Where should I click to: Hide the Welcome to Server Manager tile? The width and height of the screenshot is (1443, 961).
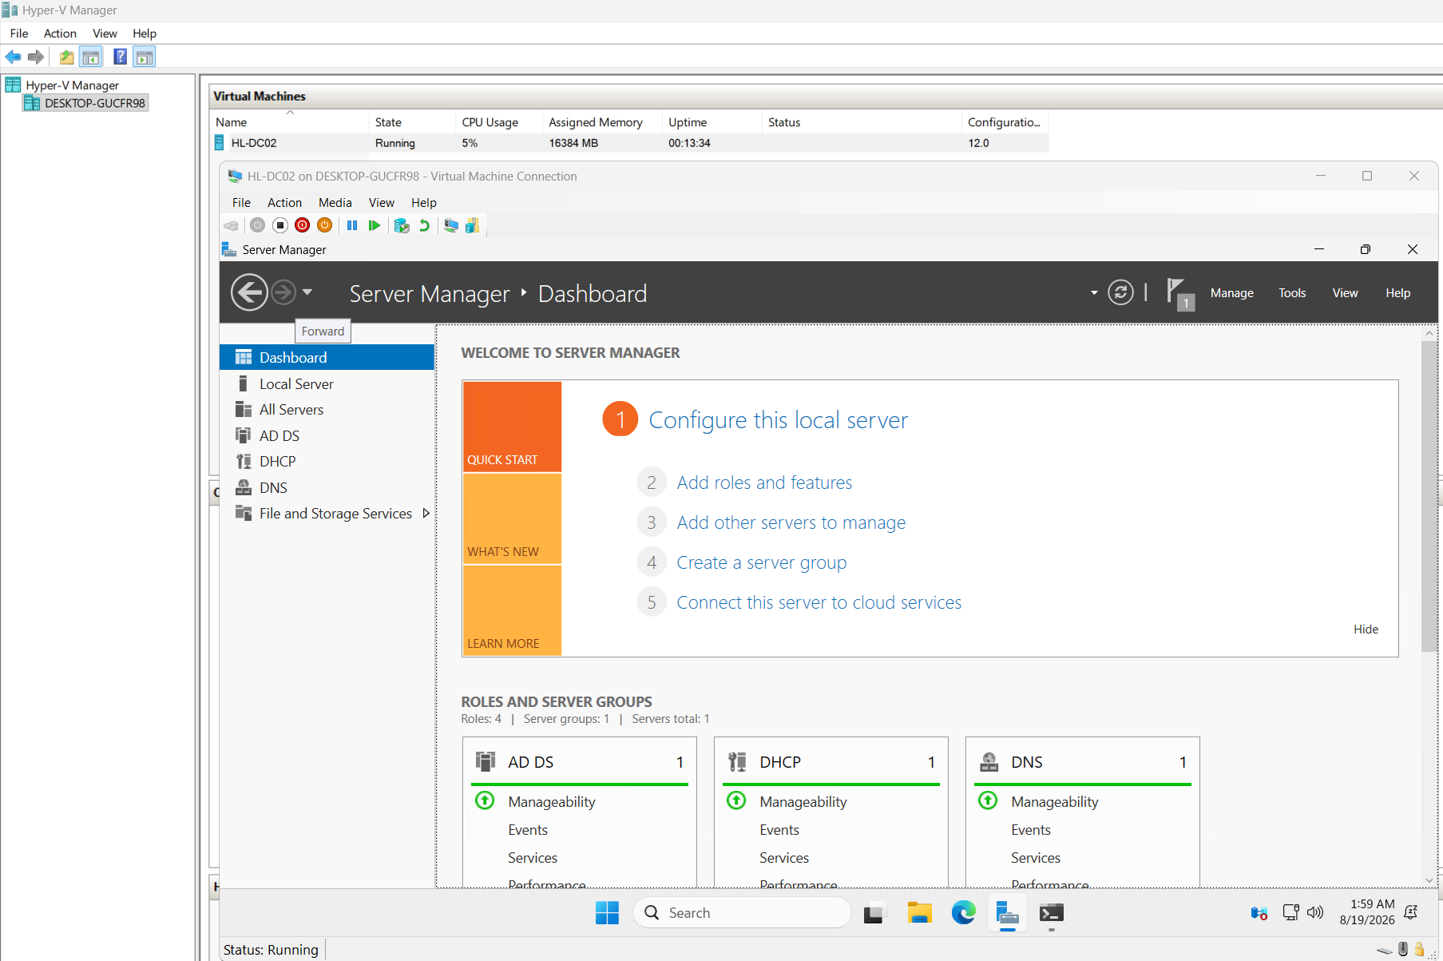tap(1366, 629)
